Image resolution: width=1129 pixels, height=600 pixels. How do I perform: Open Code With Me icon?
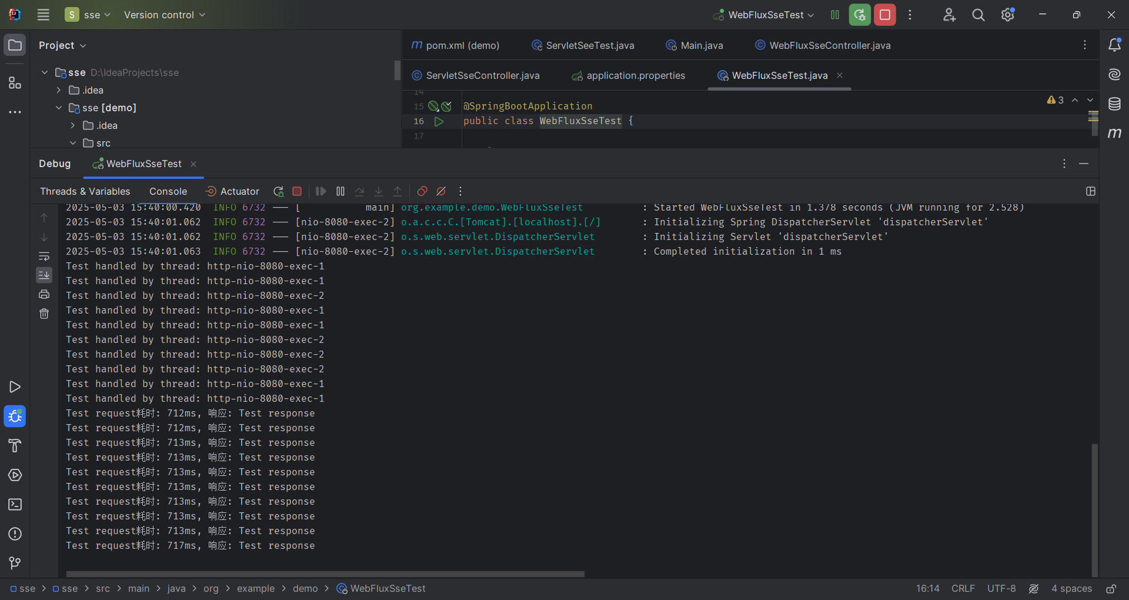949,15
